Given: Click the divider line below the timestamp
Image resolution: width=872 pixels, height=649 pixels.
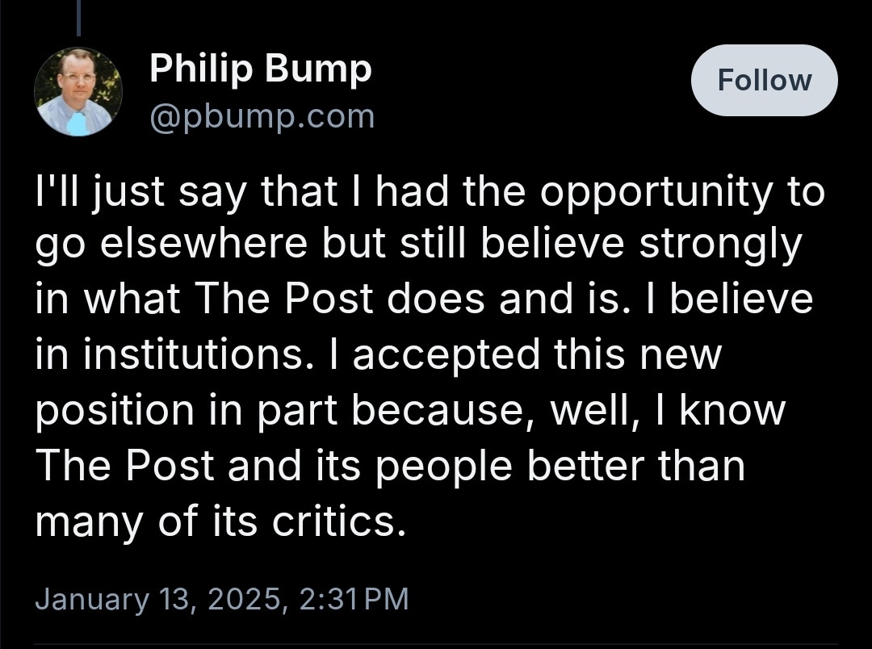Looking at the screenshot, I should (436, 645).
